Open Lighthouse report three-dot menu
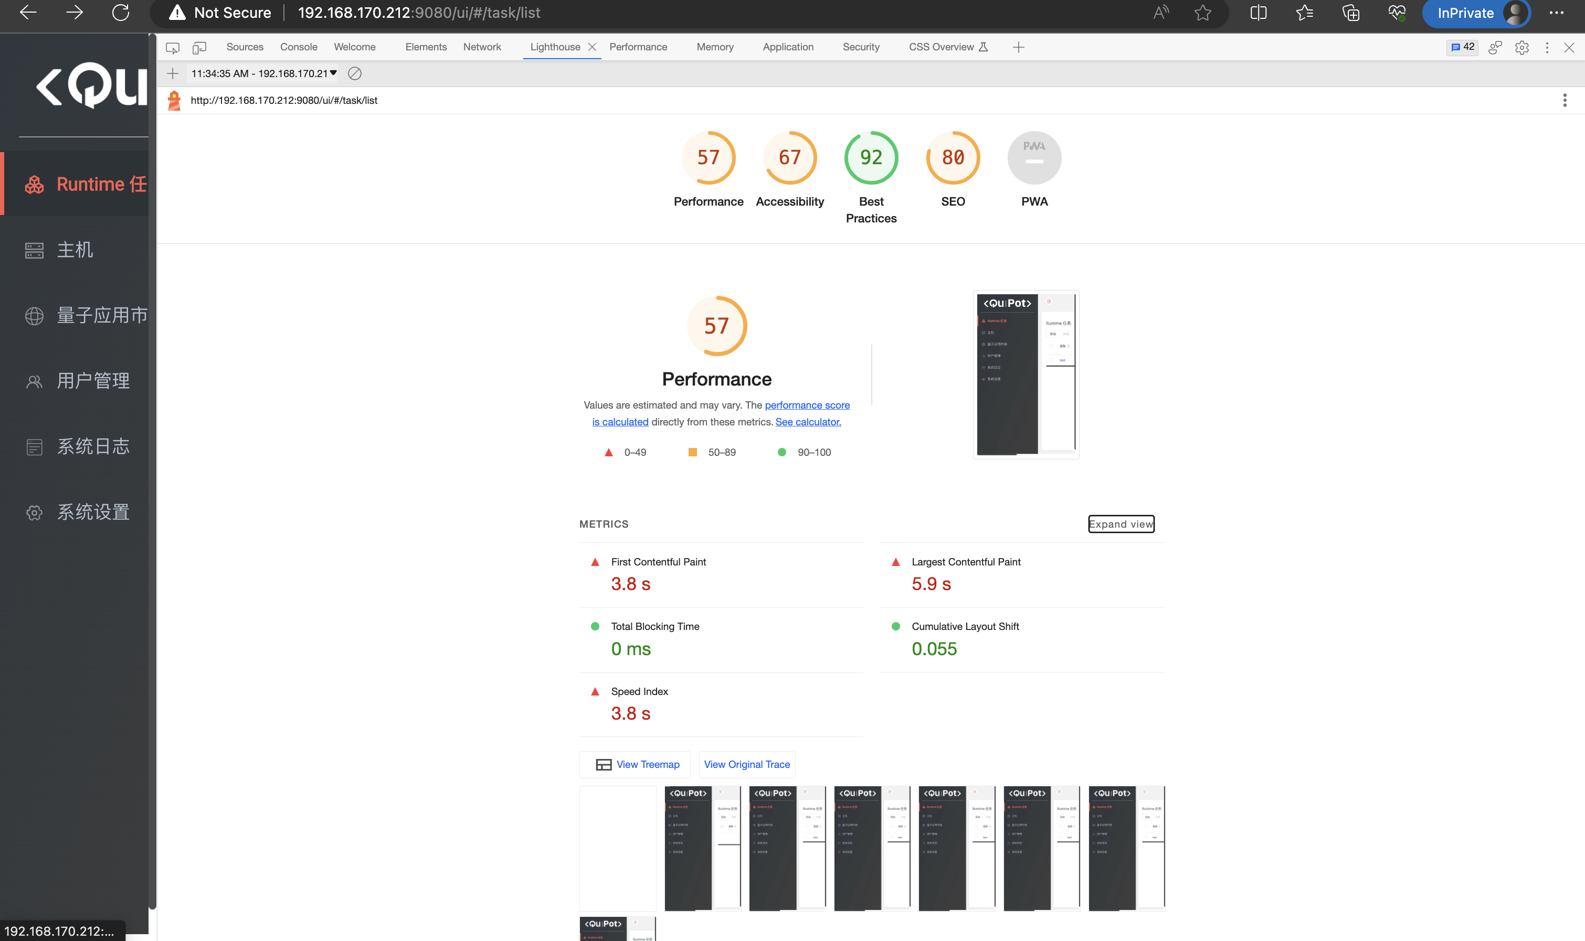 (x=1564, y=100)
